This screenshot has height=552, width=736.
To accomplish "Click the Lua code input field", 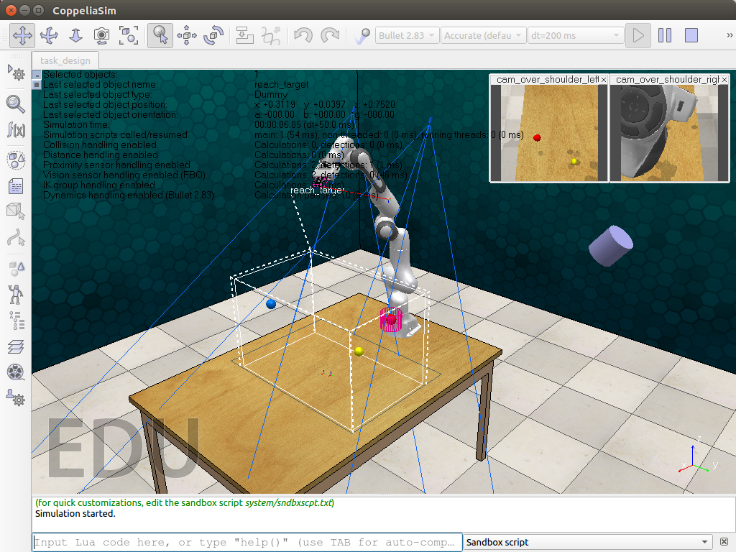I will tap(244, 541).
